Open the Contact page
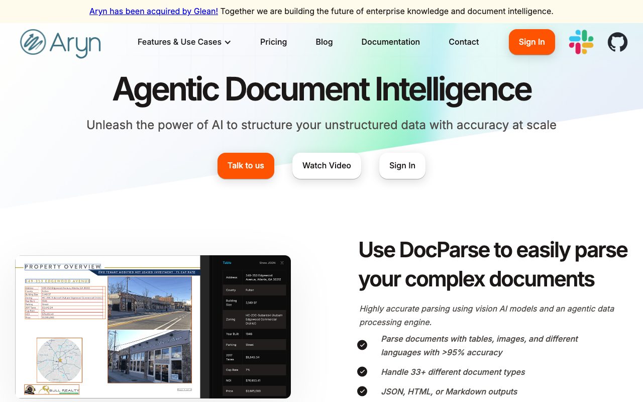The height and width of the screenshot is (402, 643). [x=464, y=42]
